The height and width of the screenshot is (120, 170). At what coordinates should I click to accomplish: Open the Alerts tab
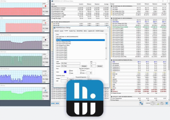click(x=85, y=31)
